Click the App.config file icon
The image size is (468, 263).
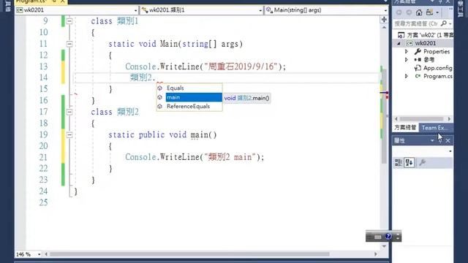(x=418, y=68)
